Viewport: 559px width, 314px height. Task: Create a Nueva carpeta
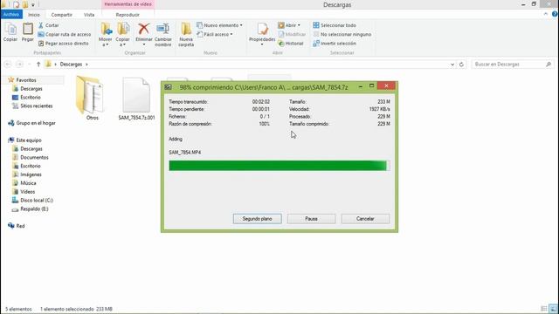(x=186, y=34)
